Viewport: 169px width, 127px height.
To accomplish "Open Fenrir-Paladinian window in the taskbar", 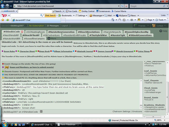I will (x=69, y=124).
